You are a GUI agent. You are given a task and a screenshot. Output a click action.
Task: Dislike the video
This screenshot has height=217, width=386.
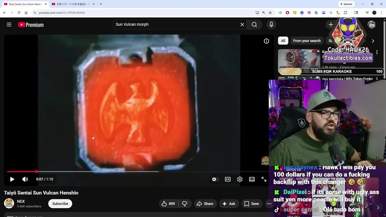pyautogui.click(x=185, y=204)
